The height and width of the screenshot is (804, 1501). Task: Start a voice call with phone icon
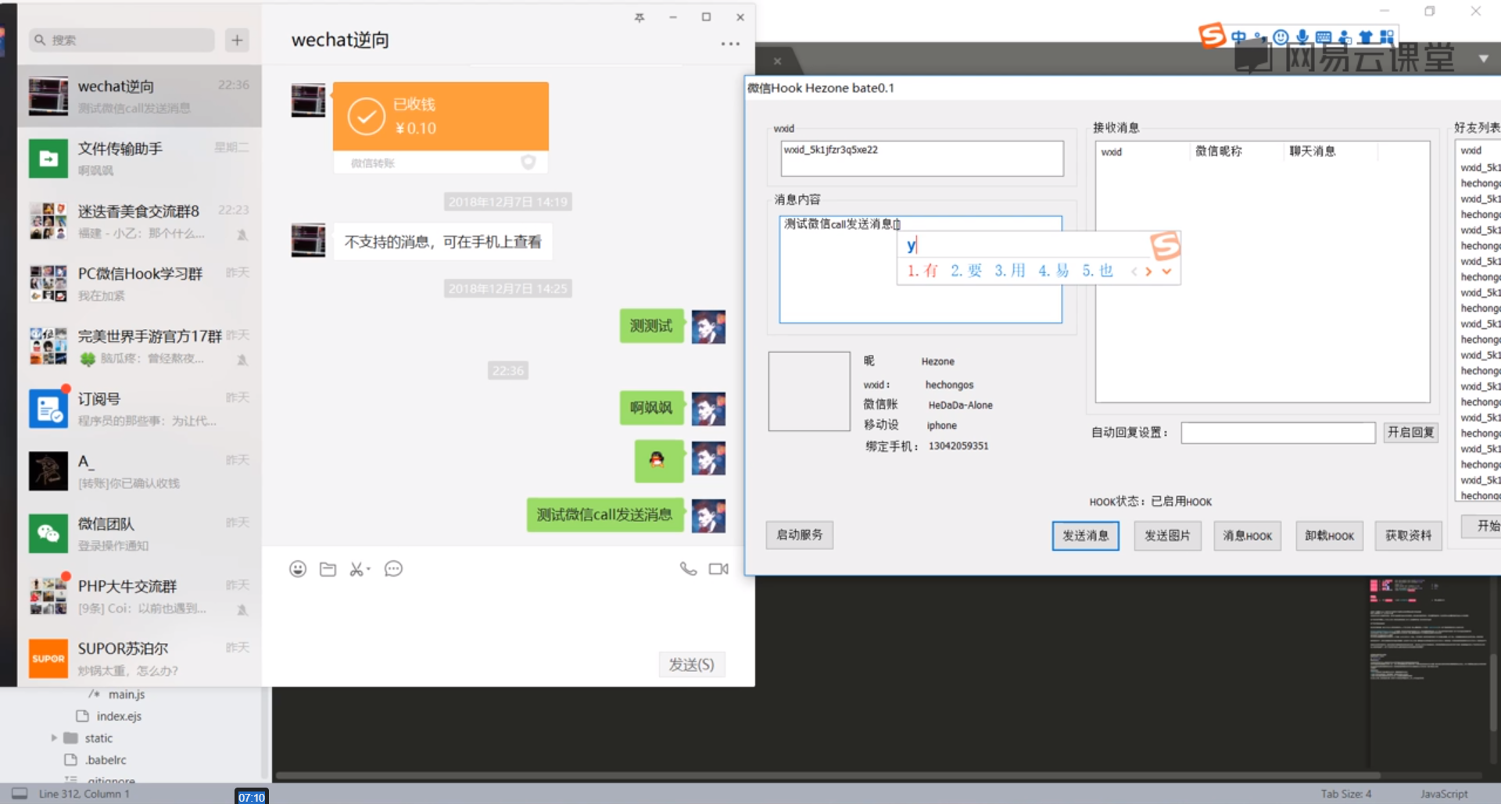pos(688,569)
